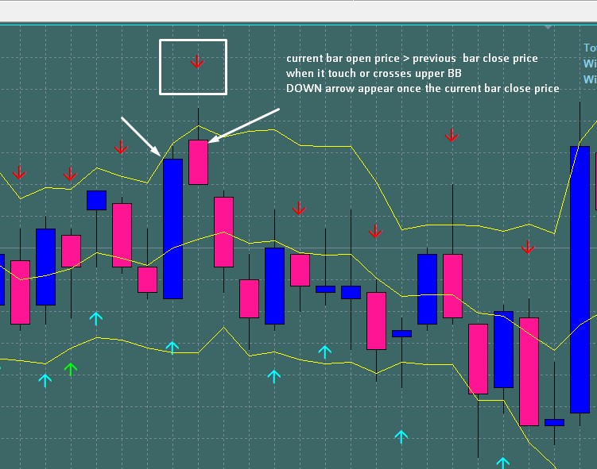Click the tallest blue candle near right edge
Viewport: 597px width, 469px height.
[x=580, y=279]
